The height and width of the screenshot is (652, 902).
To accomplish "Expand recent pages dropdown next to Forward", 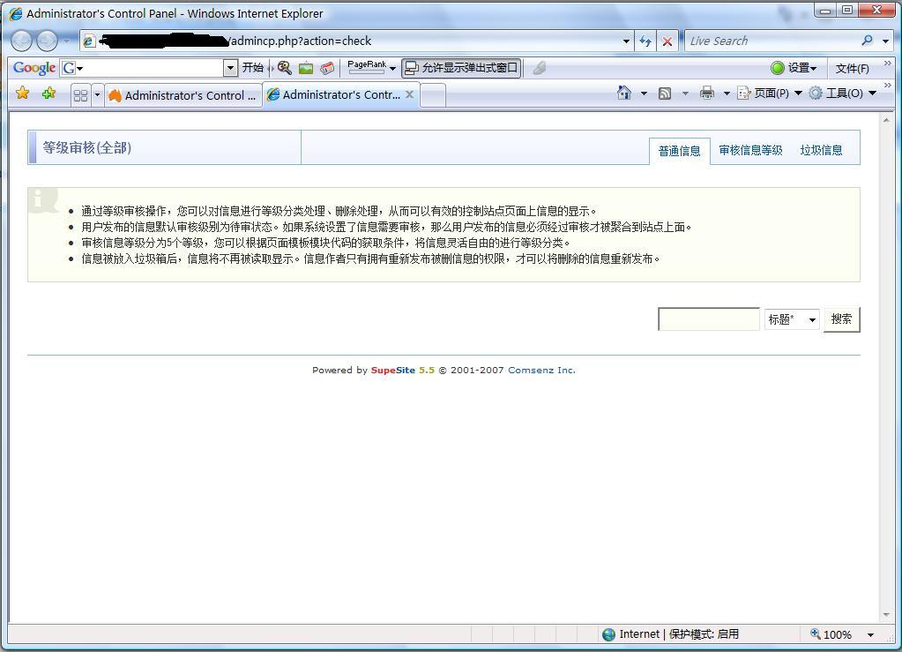I will pyautogui.click(x=67, y=41).
